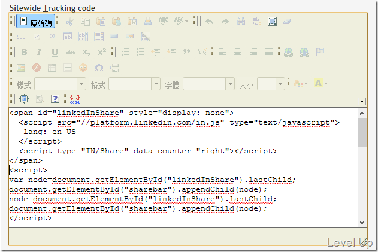Open the 格式 format dropdown
The width and height of the screenshot is (378, 252).
pos(134,84)
